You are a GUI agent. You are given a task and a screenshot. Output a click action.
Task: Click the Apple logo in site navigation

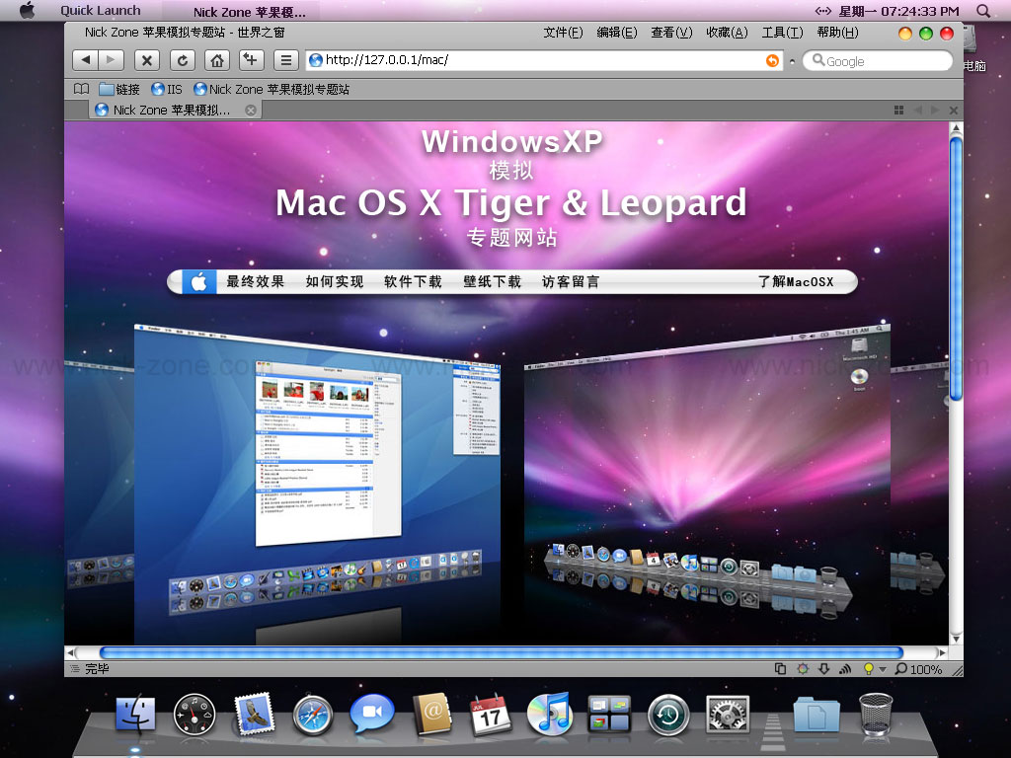(198, 281)
